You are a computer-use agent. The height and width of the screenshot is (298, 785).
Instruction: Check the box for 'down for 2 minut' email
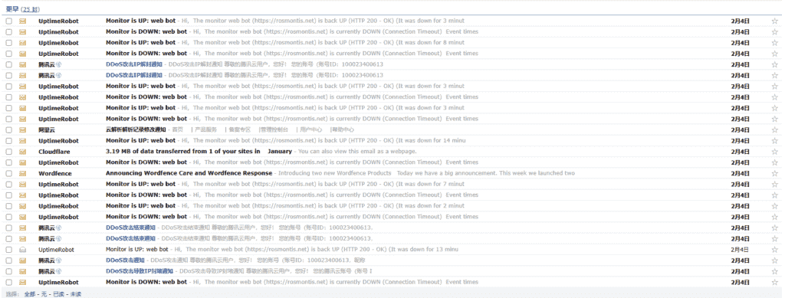(x=8, y=206)
